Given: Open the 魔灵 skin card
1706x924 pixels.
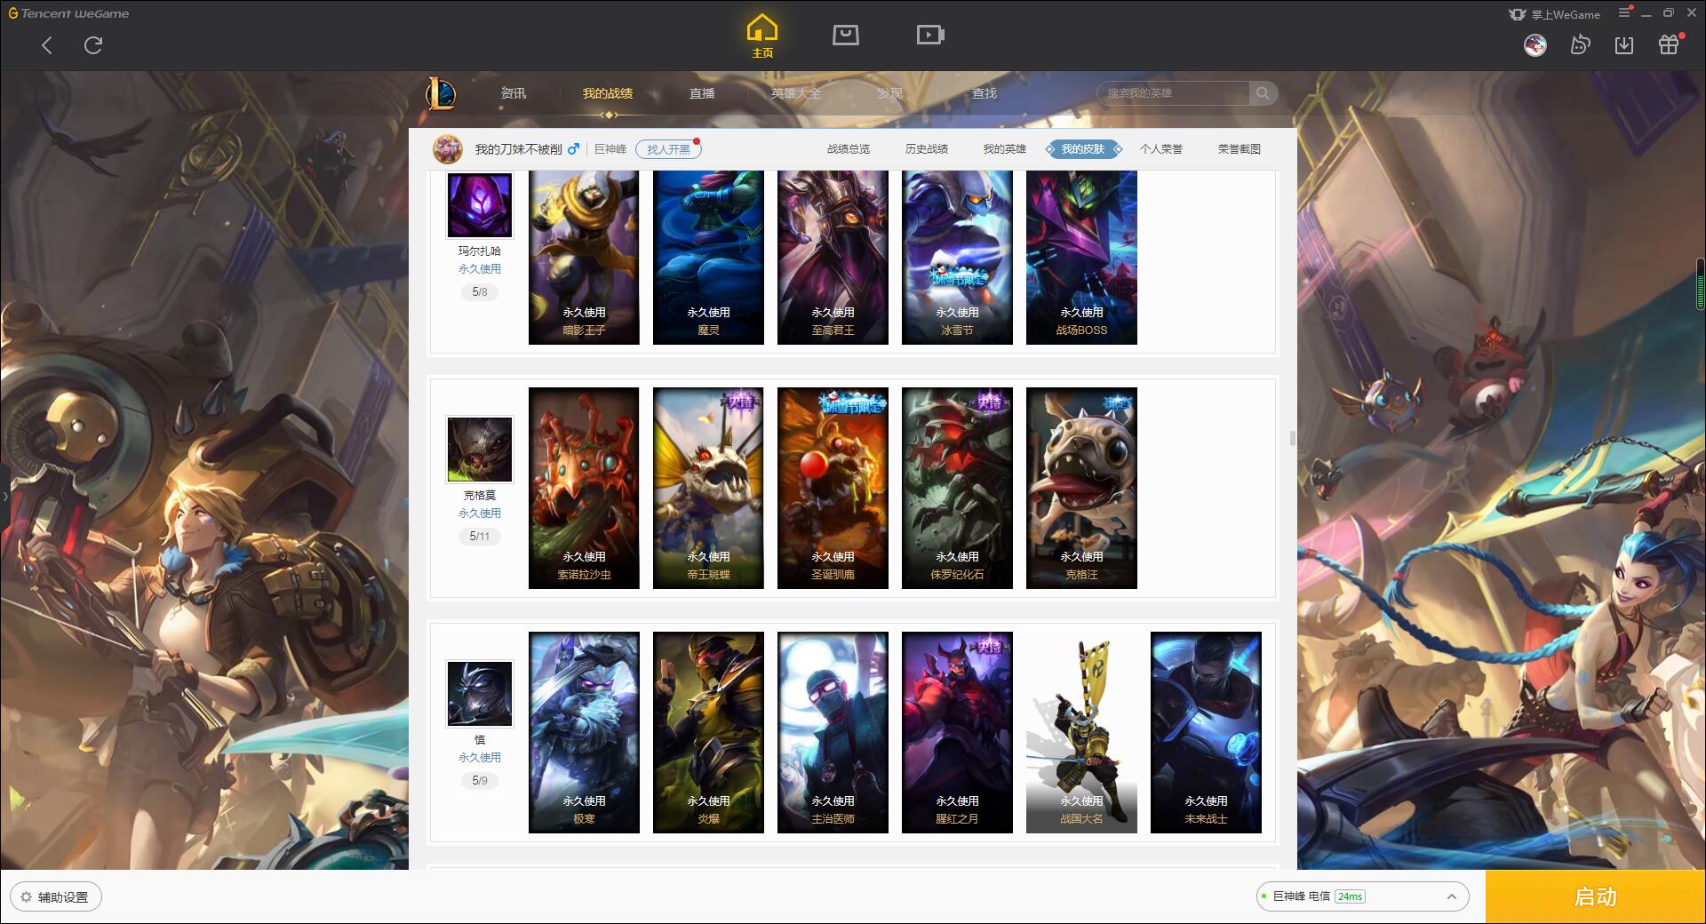Looking at the screenshot, I should tap(708, 258).
